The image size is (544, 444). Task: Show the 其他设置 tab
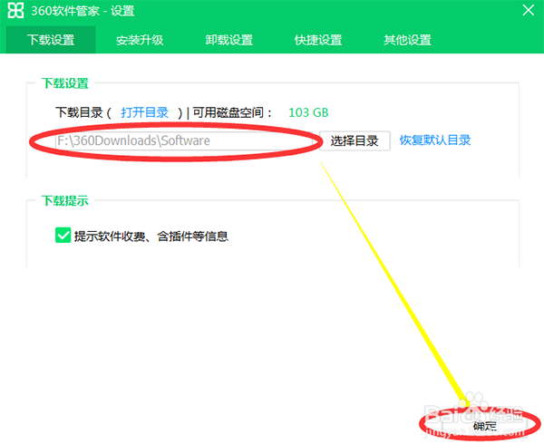[x=407, y=40]
